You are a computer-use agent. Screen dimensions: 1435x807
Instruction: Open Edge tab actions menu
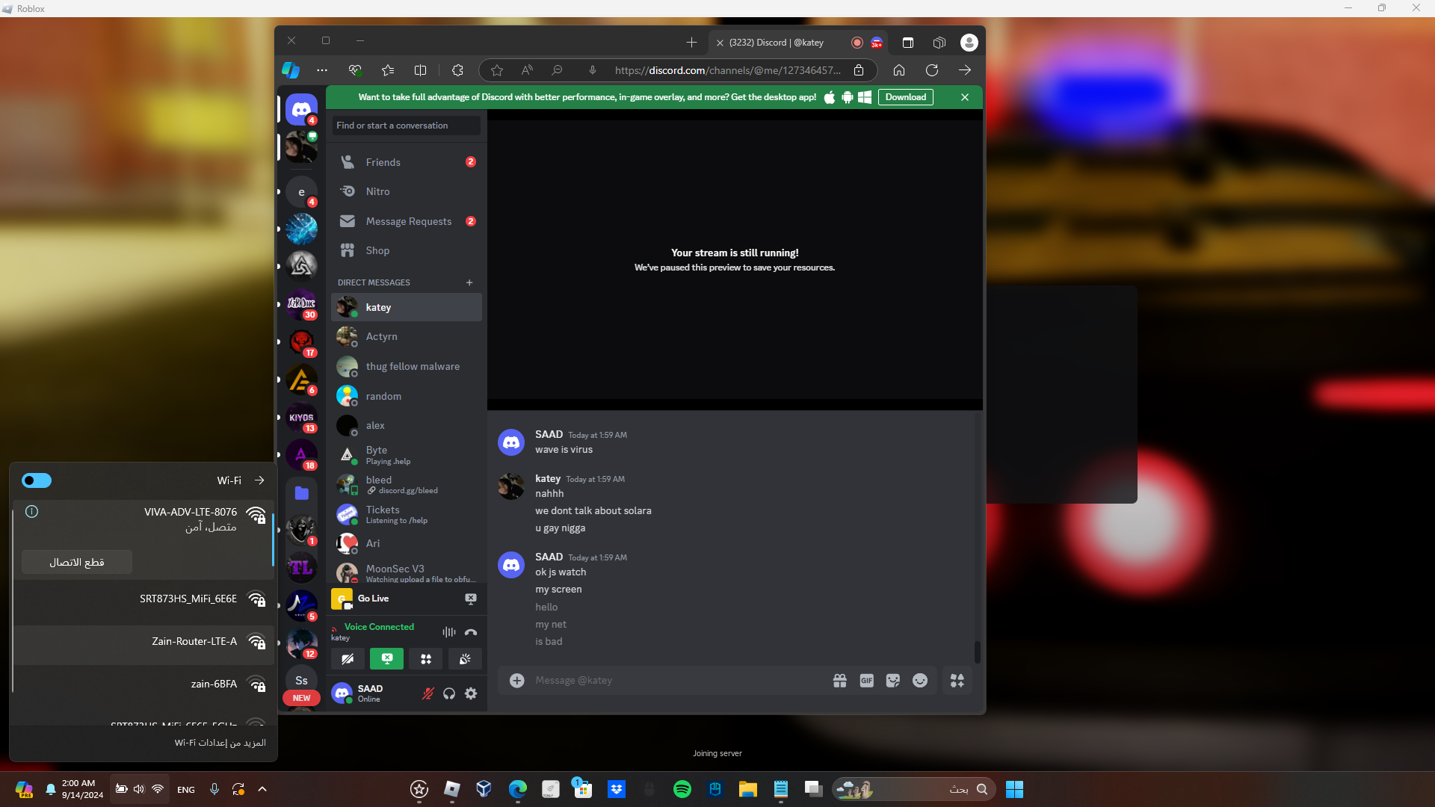(x=908, y=43)
